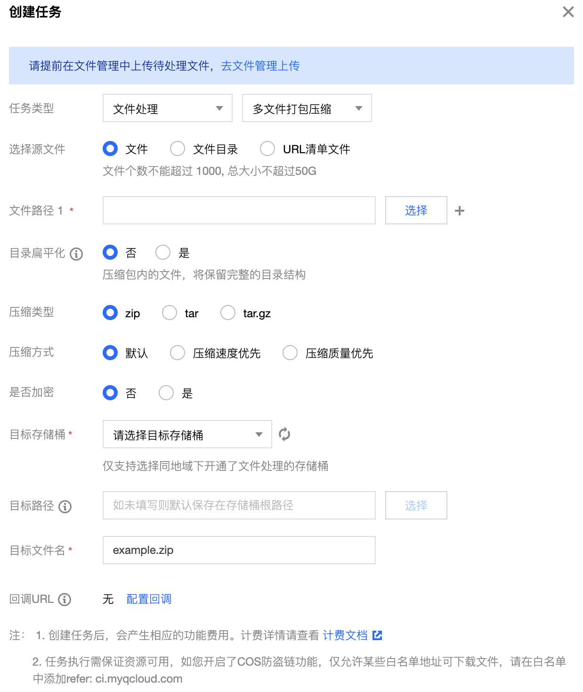Expand the 多文件打包压缩 dropdown

pos(307,108)
